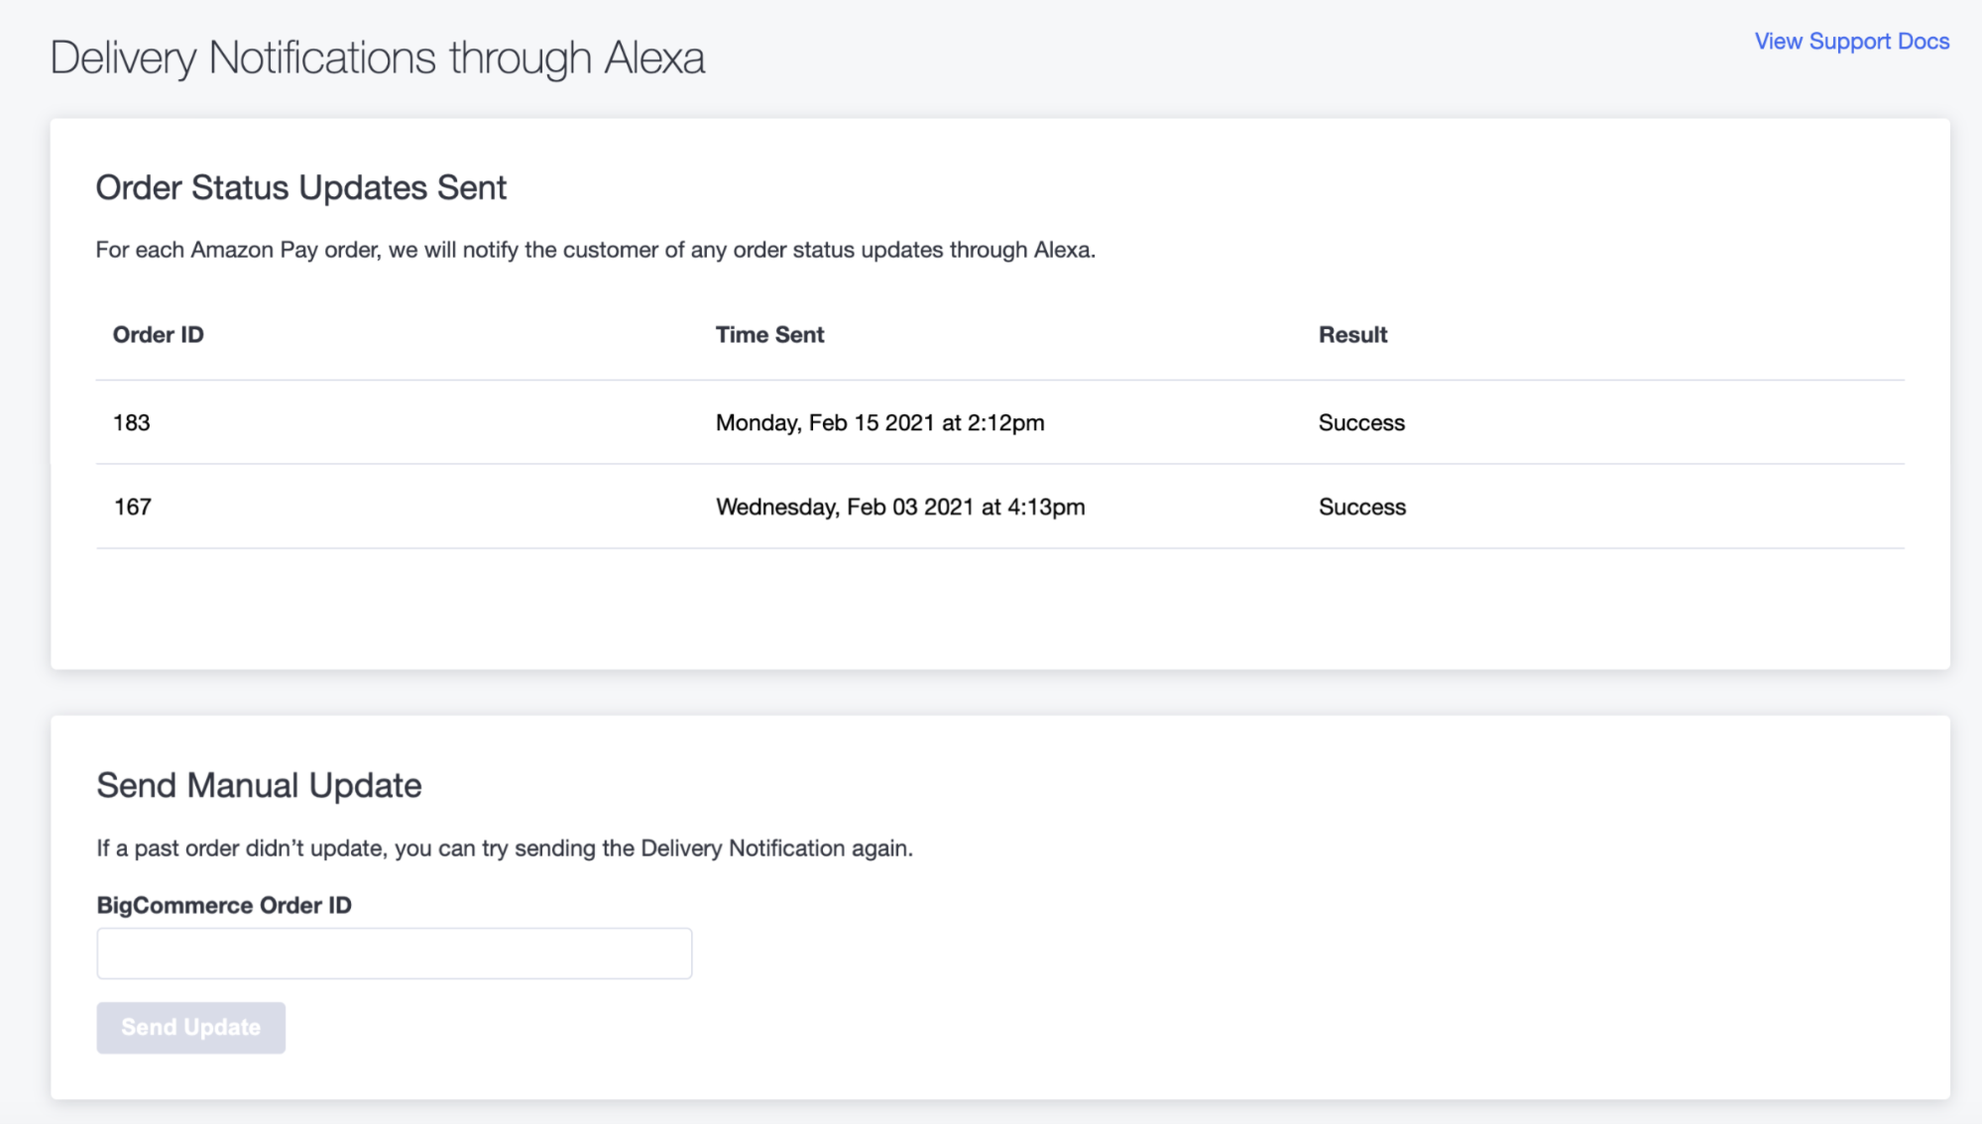1982x1125 pixels.
Task: Click the timestamp for order 167
Action: coord(900,506)
